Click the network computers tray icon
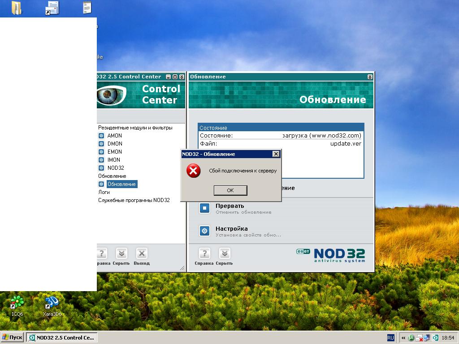459x344 pixels. pos(427,338)
